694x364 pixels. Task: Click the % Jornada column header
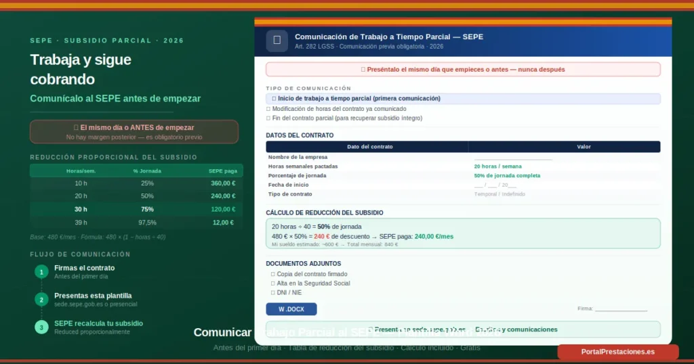pyautogui.click(x=147, y=171)
